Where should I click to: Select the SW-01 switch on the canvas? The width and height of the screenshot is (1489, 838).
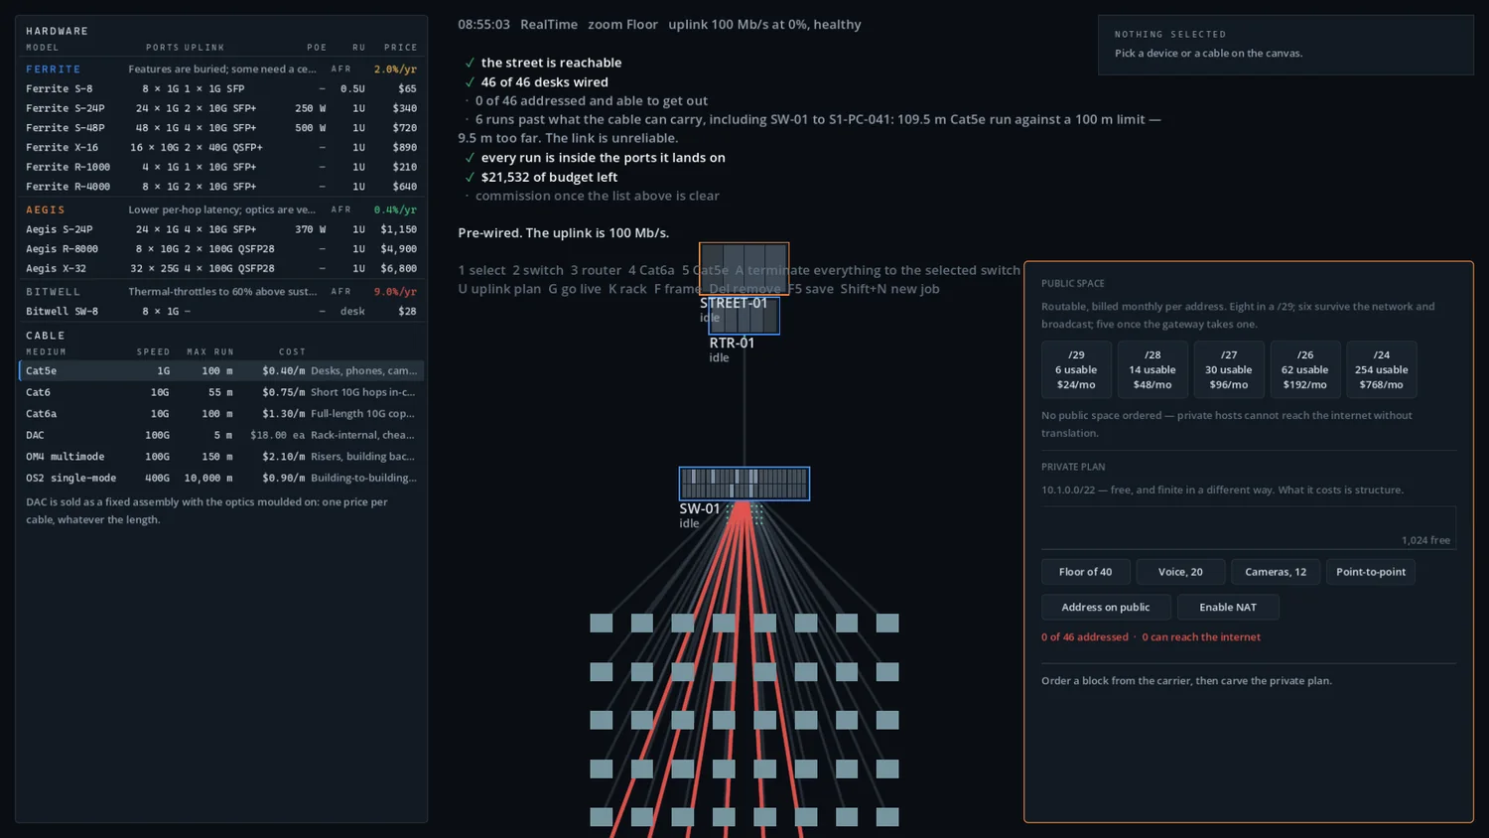744,484
